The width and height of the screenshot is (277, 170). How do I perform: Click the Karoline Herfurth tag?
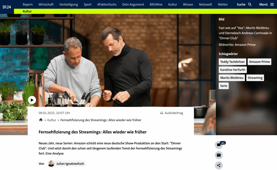[x=233, y=70]
